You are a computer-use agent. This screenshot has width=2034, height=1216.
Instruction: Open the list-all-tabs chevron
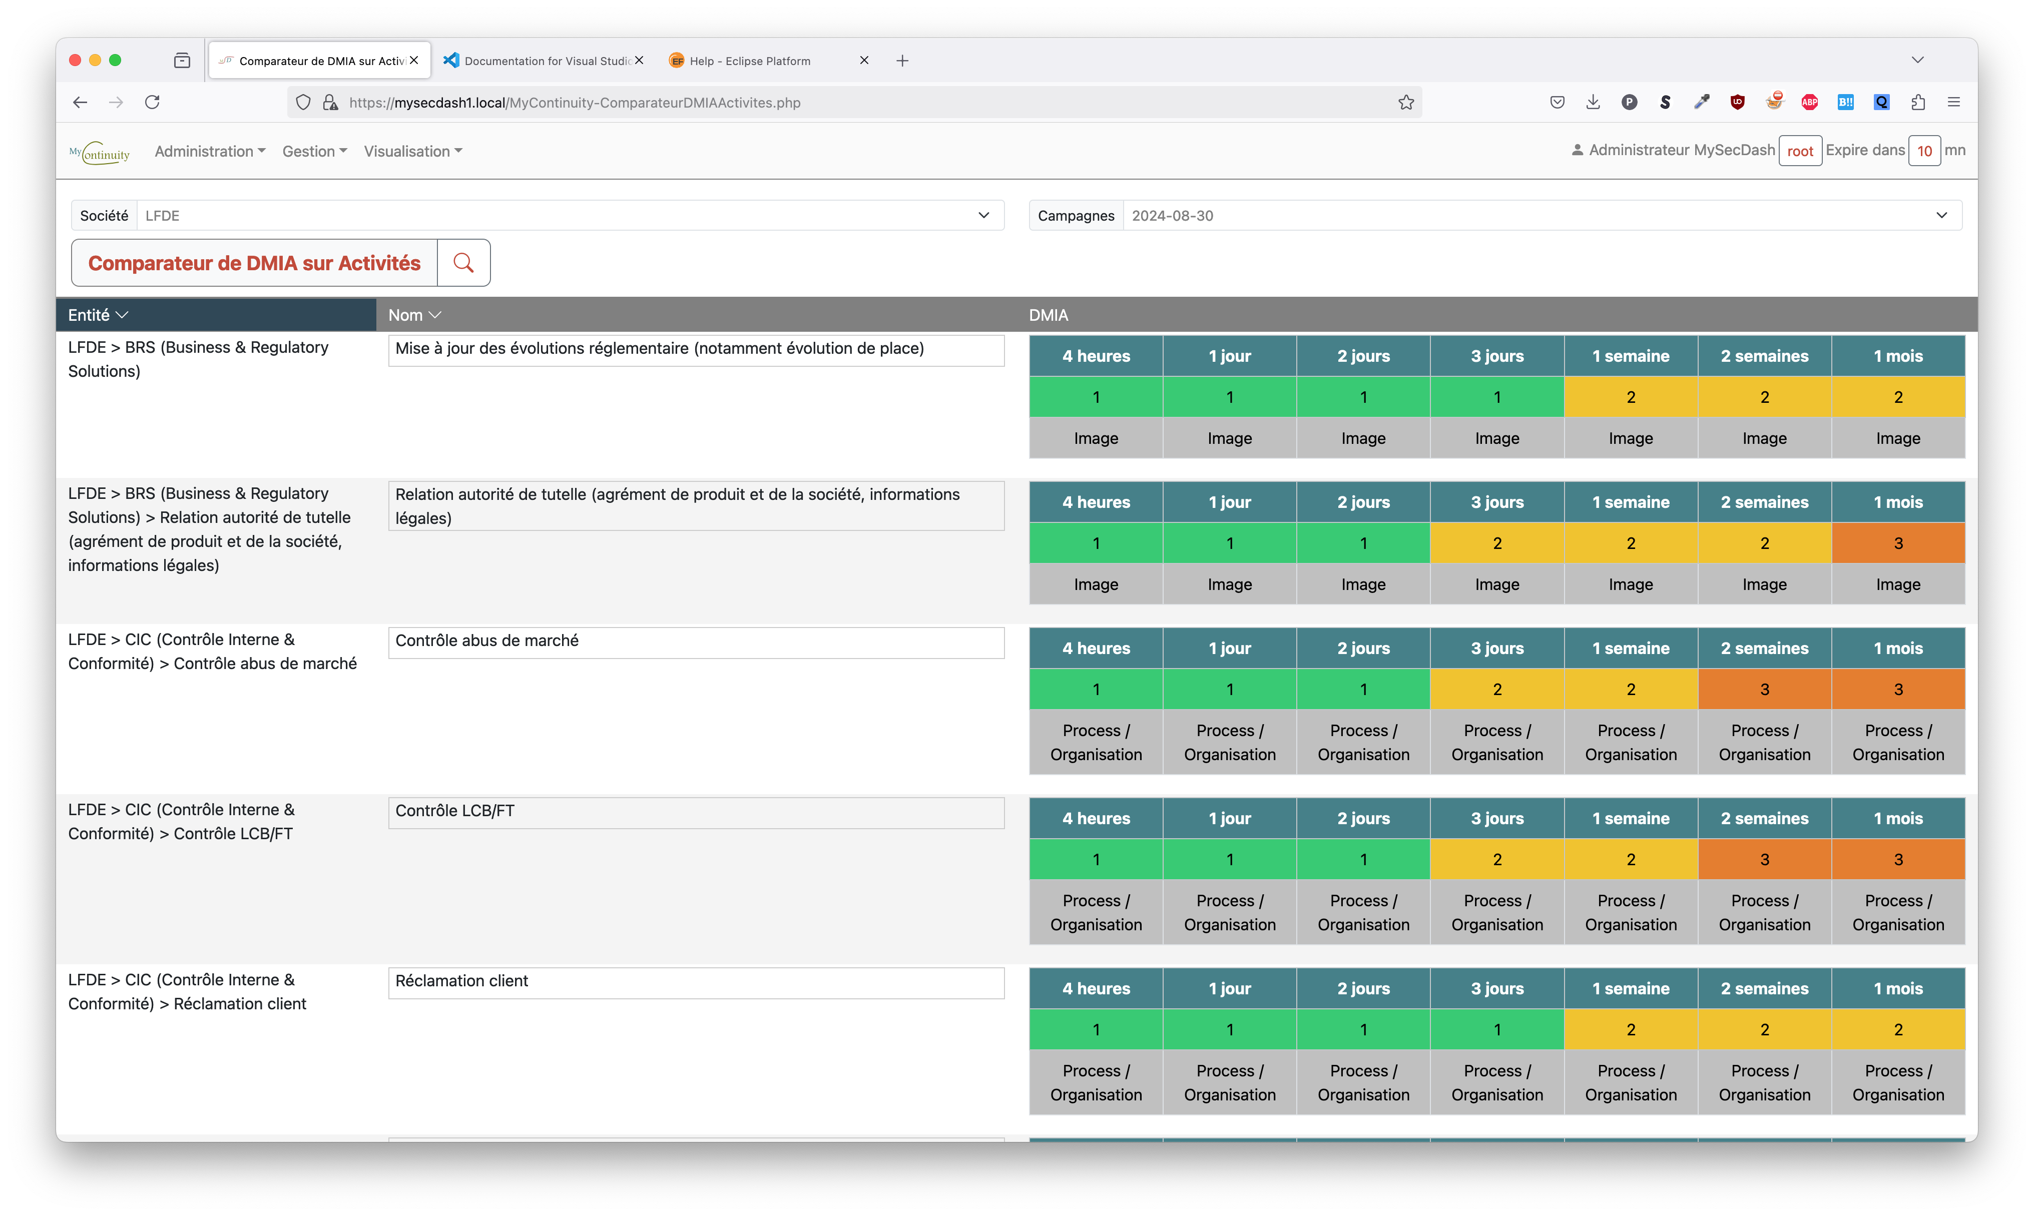click(1917, 61)
